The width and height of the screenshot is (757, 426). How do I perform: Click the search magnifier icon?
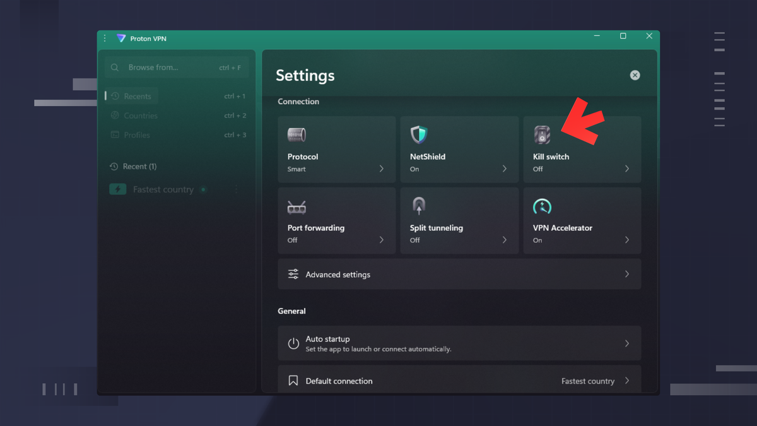pyautogui.click(x=115, y=68)
